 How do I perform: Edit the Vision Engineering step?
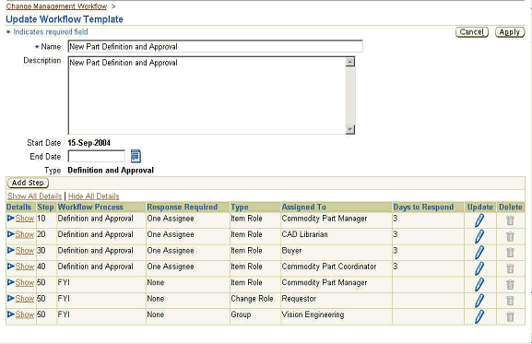(479, 316)
